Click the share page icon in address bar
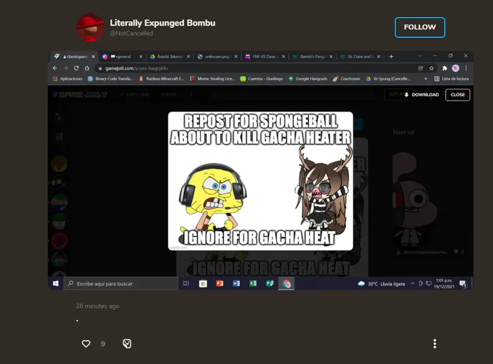Image resolution: width=493 pixels, height=364 pixels. (x=420, y=68)
